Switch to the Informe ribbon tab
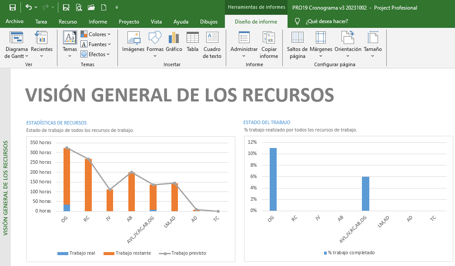The width and height of the screenshot is (455, 266). coord(98,21)
